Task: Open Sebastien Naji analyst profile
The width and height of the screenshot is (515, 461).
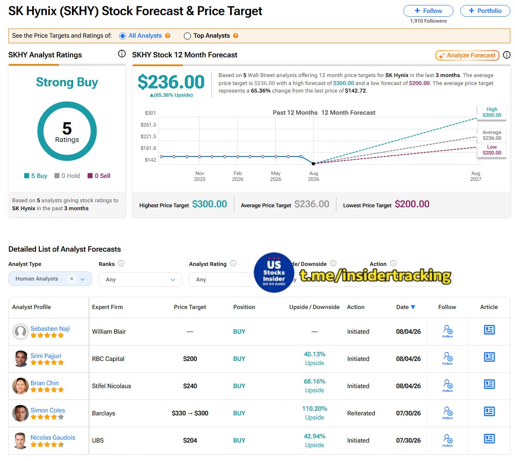Action: 50,329
